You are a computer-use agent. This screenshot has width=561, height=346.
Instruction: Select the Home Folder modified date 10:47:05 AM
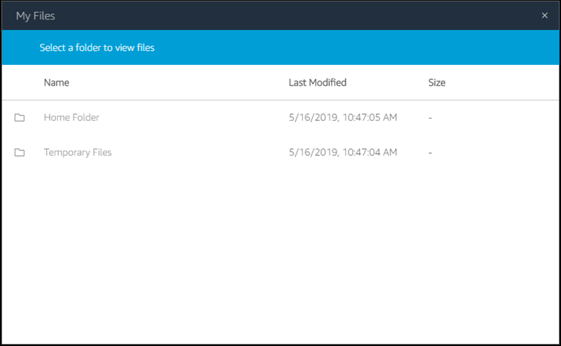pyautogui.click(x=343, y=117)
